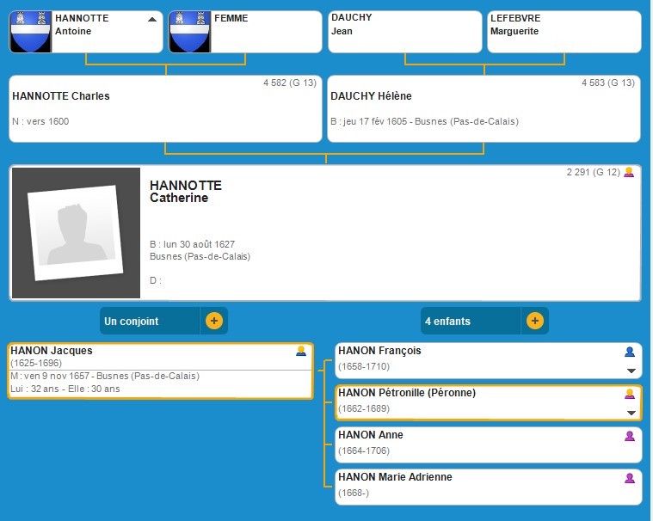Click the person icon for HANON Anne
This screenshot has width=653, height=521.
[x=630, y=436]
